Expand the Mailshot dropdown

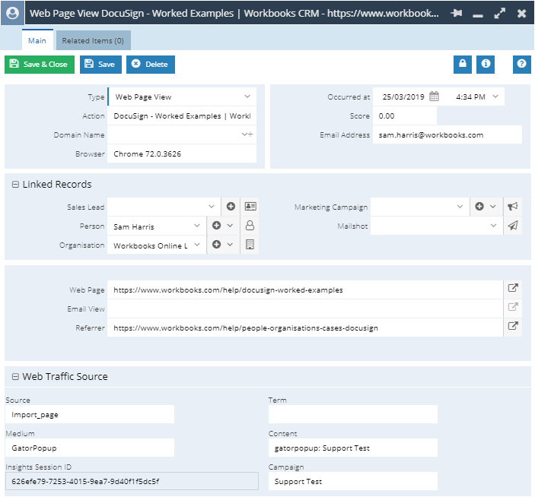point(493,226)
